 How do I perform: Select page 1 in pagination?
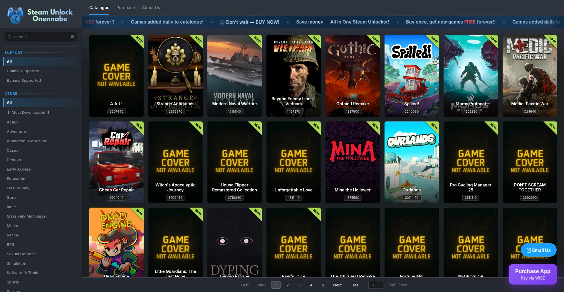tap(276, 285)
